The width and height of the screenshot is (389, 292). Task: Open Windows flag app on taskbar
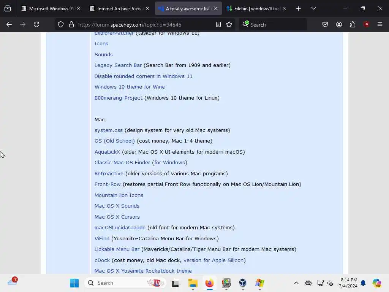coord(259,283)
